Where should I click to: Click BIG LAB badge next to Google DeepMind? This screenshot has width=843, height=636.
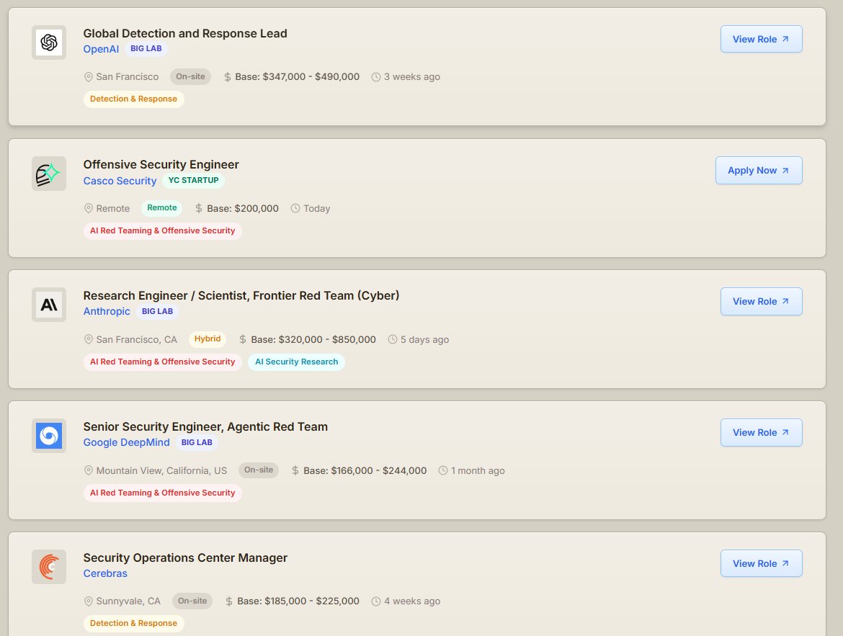[x=197, y=442]
